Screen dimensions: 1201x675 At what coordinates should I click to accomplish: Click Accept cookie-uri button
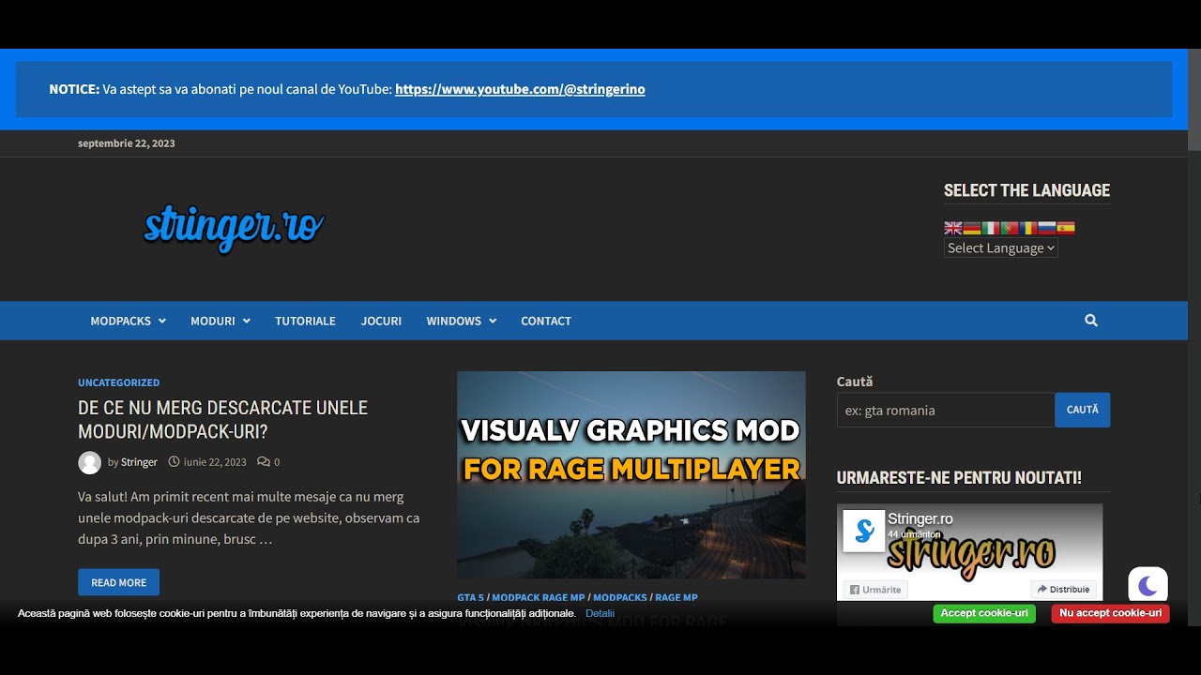click(984, 613)
